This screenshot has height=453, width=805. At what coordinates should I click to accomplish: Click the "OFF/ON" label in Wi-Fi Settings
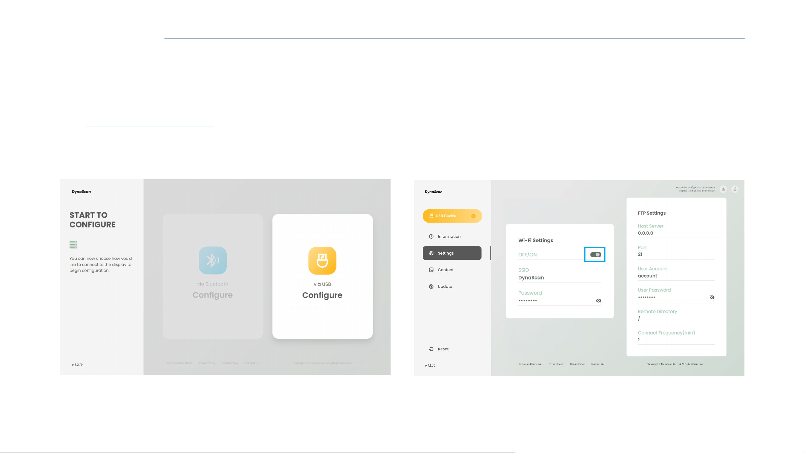[527, 255]
